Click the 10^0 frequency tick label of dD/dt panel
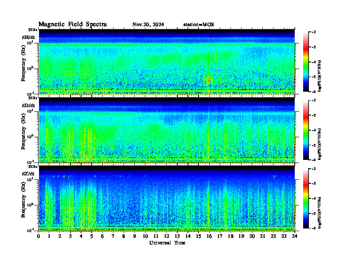This screenshot has height=271, width=351. point(30,136)
